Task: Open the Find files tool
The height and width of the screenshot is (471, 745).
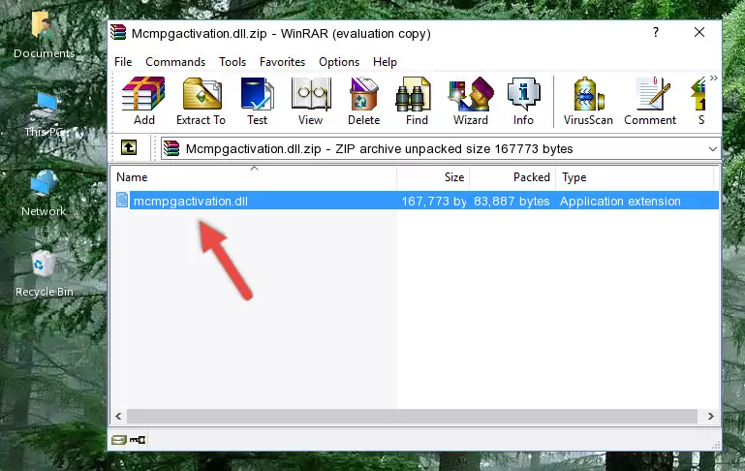Action: (x=417, y=101)
